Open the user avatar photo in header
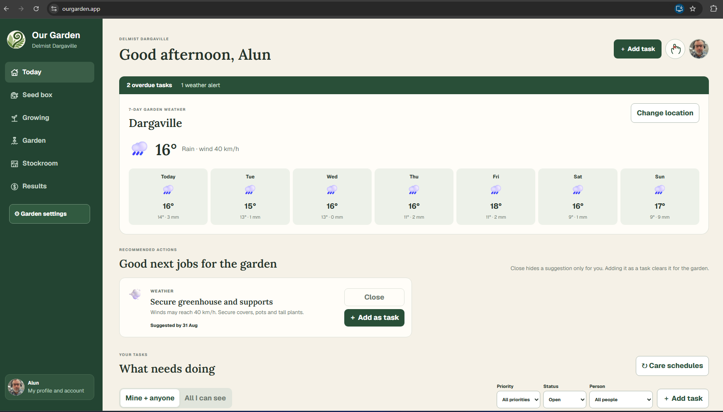 pos(699,49)
